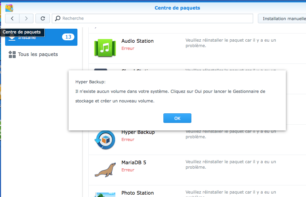Click the Package Center app icon in title bar
Viewport: 306px width, 197px height.
tap(9, 8)
